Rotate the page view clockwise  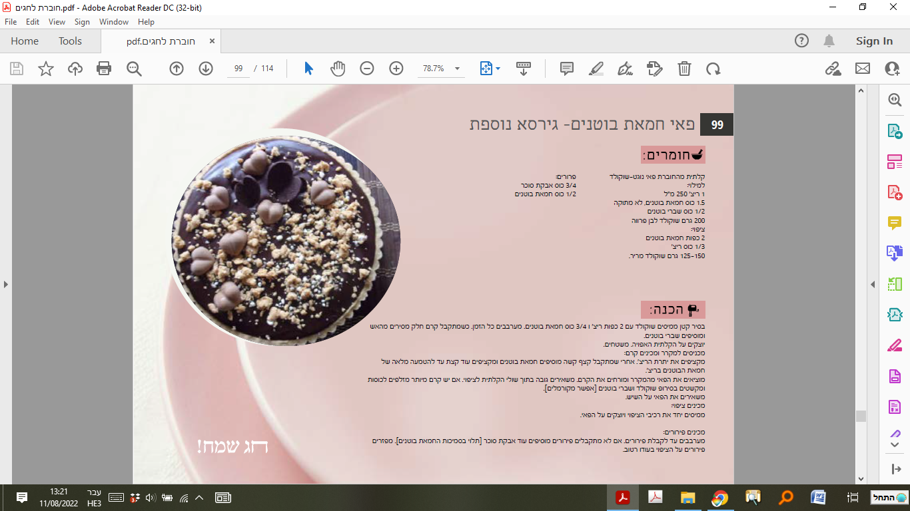(713, 69)
